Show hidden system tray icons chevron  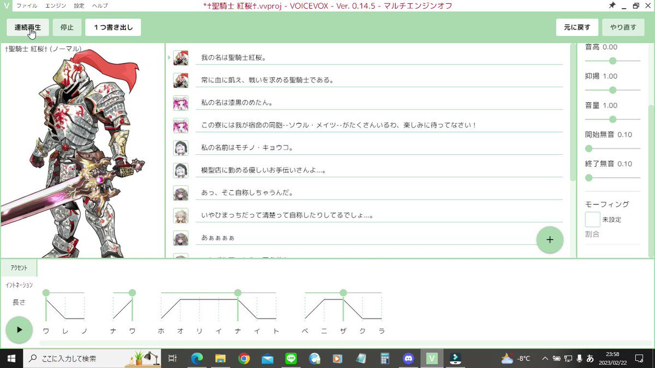tap(545, 358)
